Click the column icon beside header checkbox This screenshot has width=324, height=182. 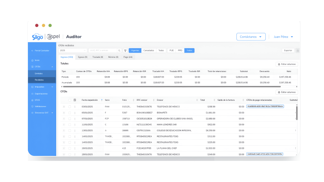click(x=75, y=100)
